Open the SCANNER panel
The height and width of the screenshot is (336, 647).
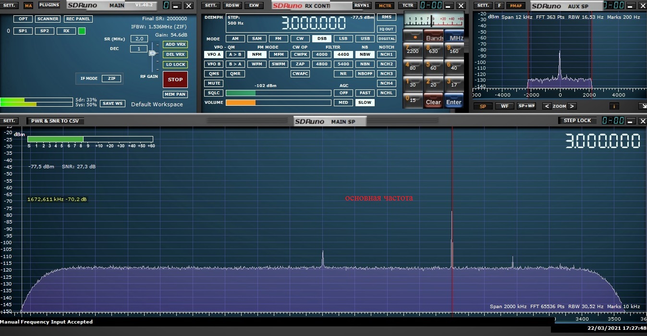pyautogui.click(x=48, y=19)
